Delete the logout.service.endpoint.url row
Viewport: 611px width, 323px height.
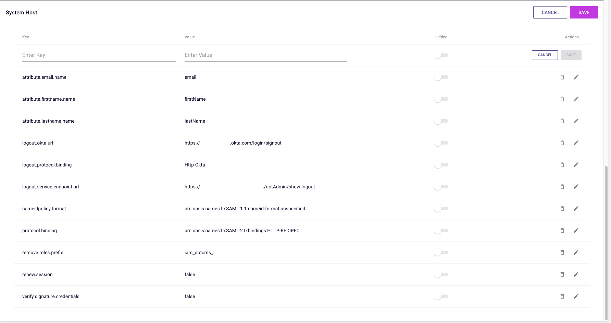coord(562,187)
